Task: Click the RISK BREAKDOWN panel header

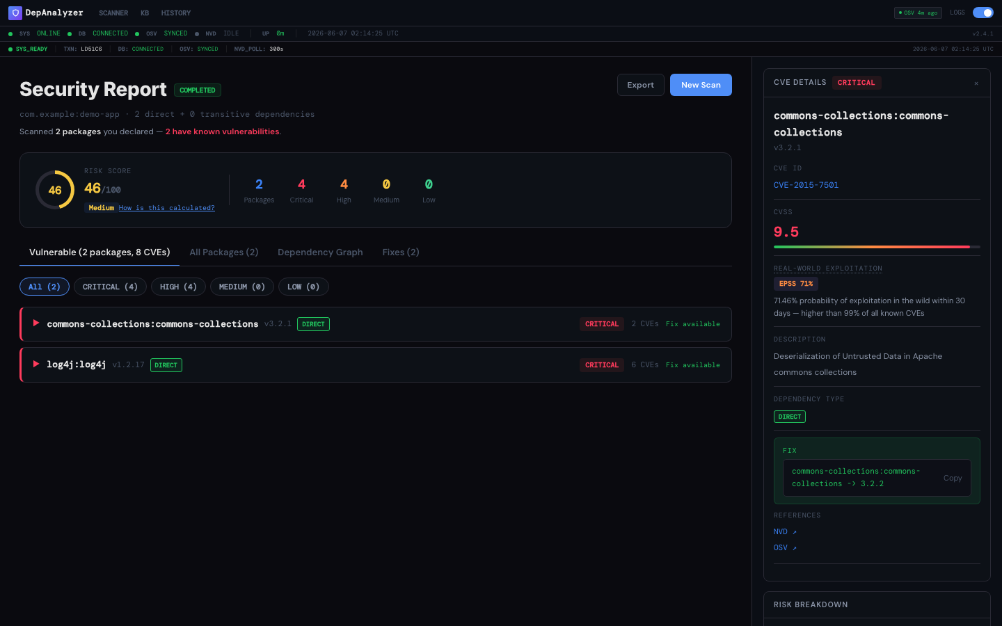Action: (877, 604)
